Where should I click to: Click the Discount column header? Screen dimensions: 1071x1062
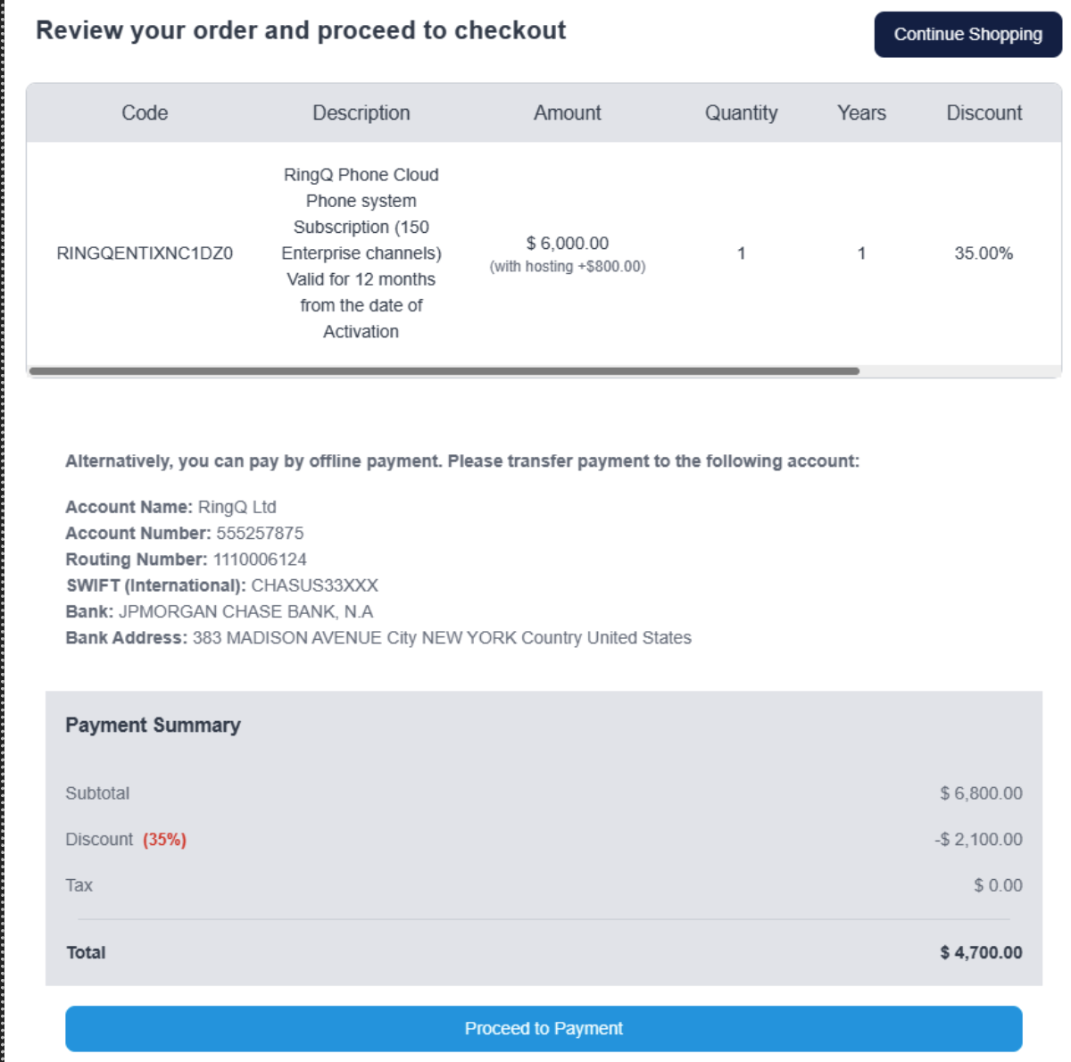[984, 112]
